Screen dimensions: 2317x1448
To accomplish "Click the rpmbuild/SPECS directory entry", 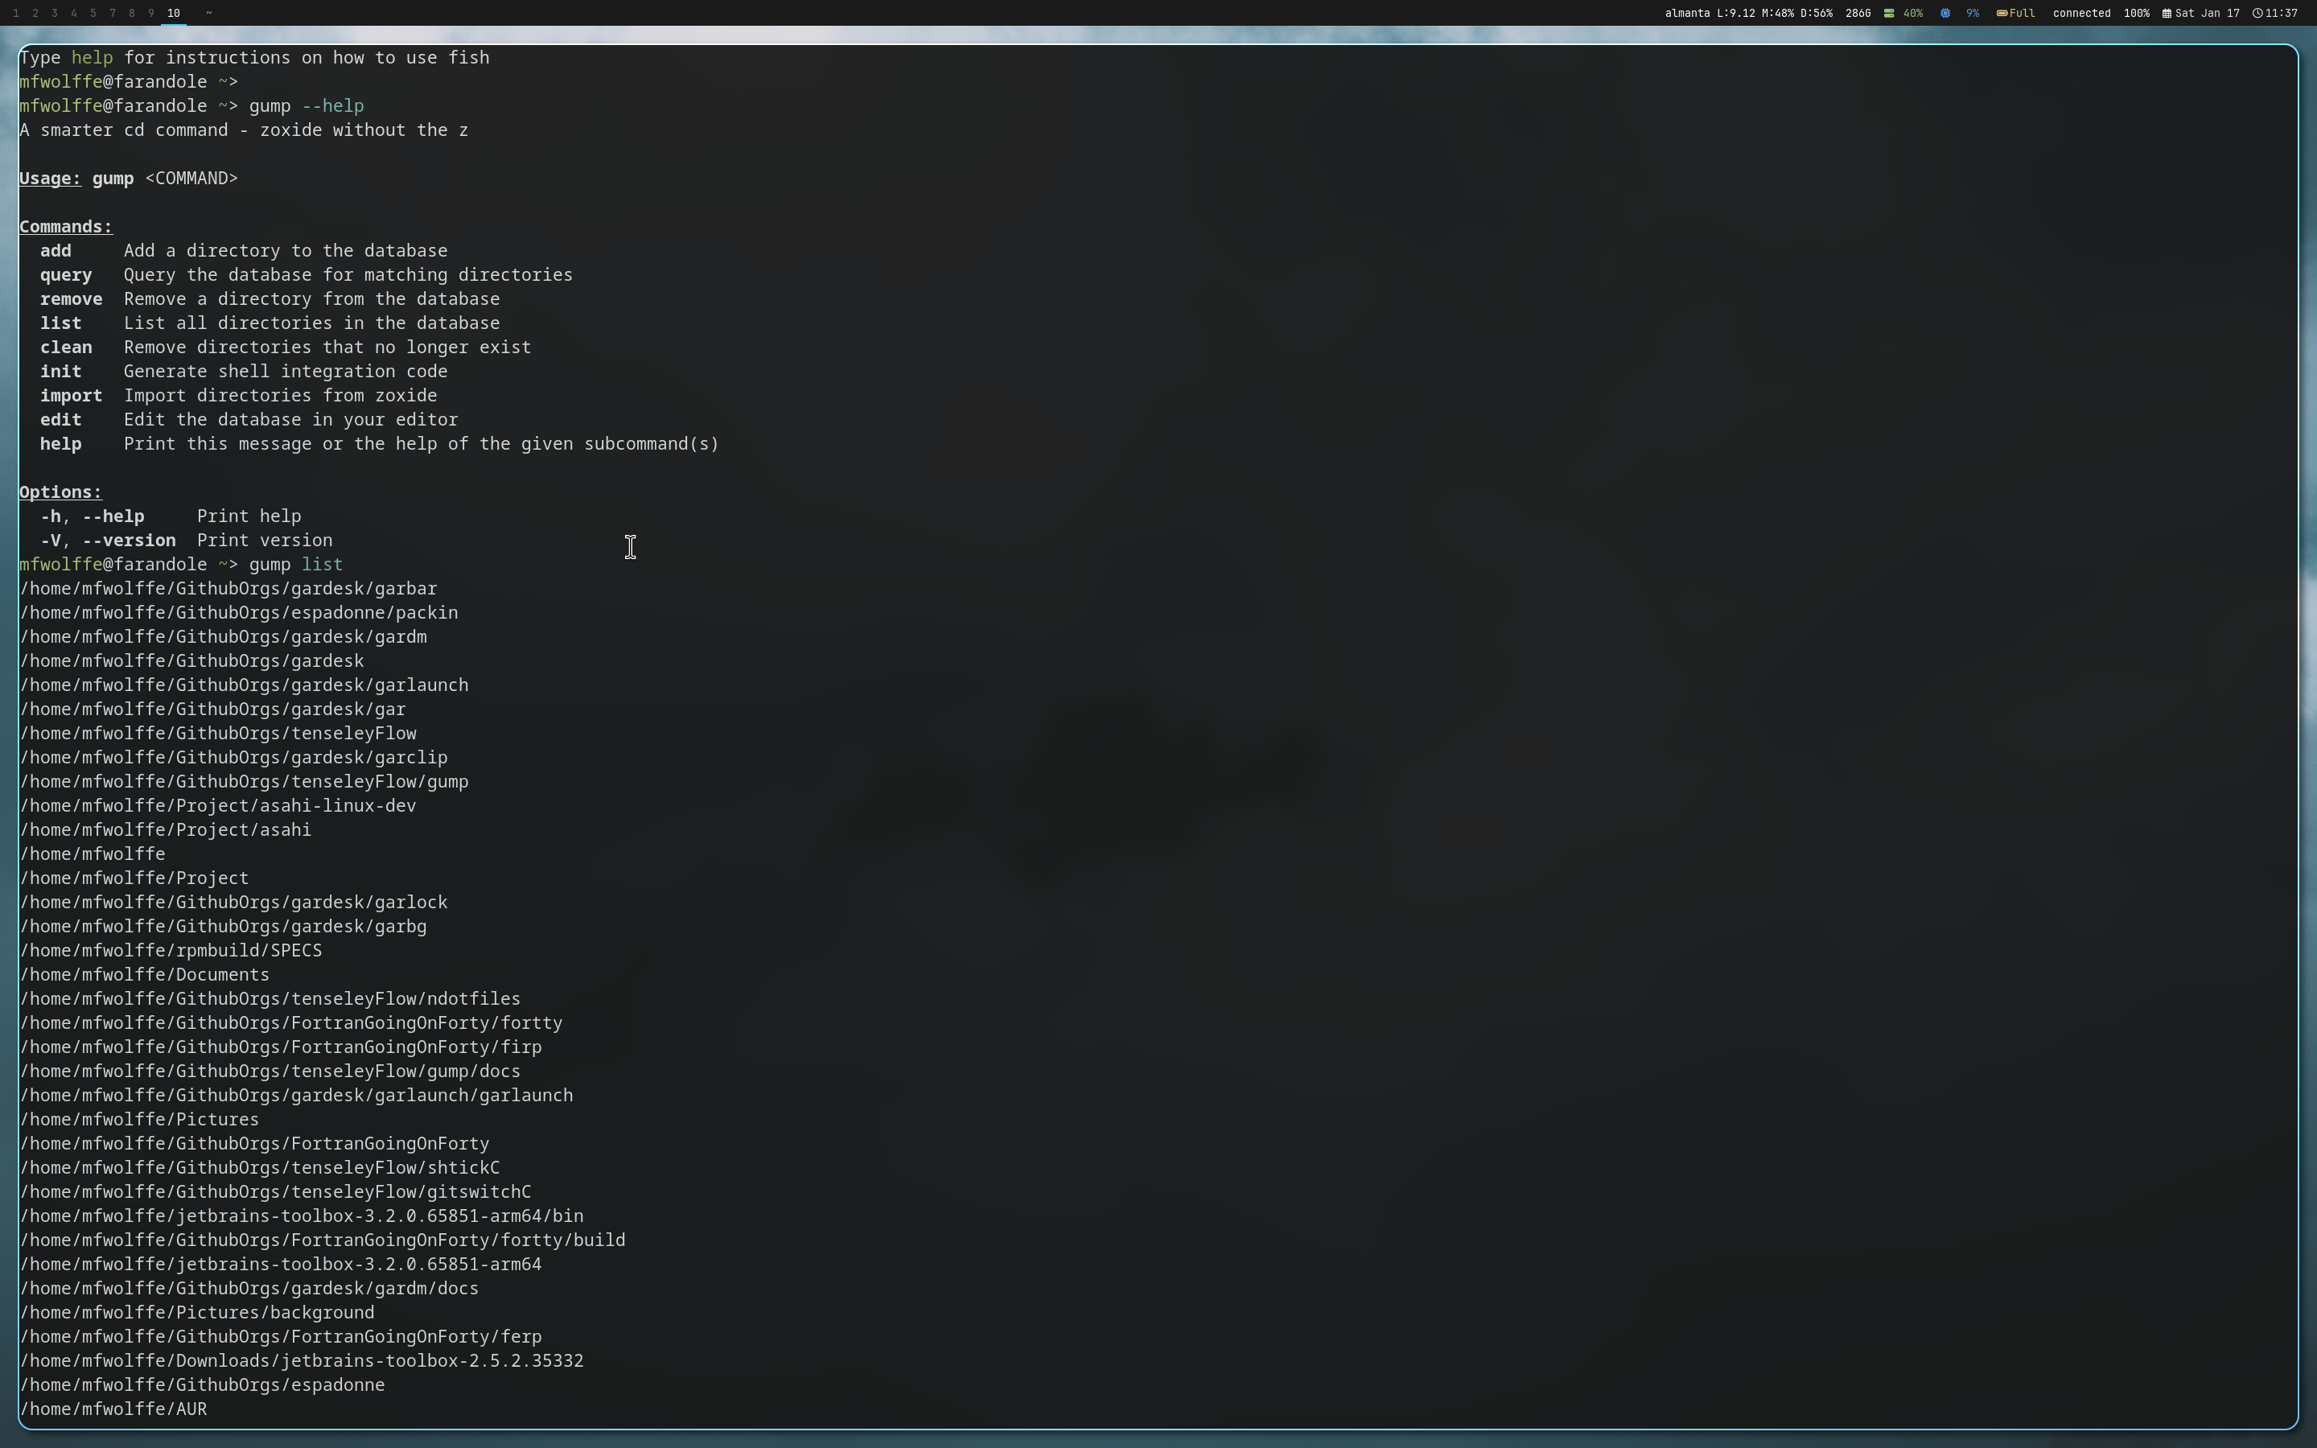I will pyautogui.click(x=171, y=950).
